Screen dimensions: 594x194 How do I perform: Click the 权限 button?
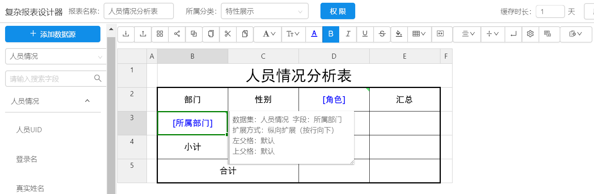[x=338, y=11]
